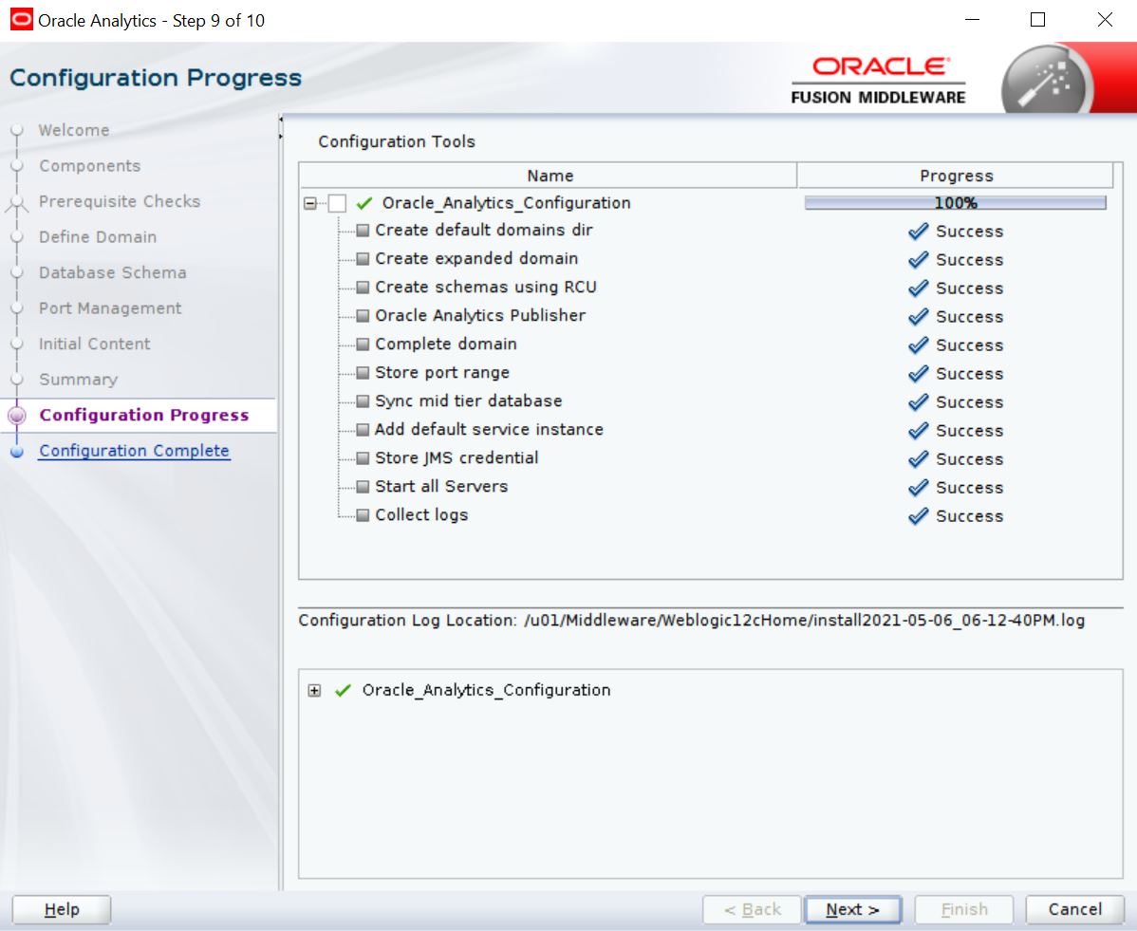Toggle box next to Create default domains dir
The width and height of the screenshot is (1137, 931).
coord(363,231)
